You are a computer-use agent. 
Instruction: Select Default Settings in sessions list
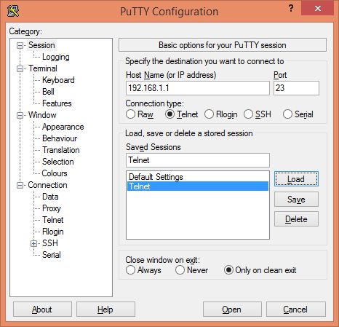[198, 177]
